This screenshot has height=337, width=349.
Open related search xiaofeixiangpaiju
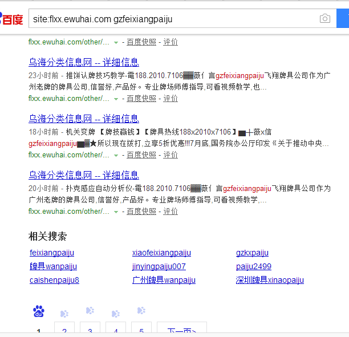(161, 253)
